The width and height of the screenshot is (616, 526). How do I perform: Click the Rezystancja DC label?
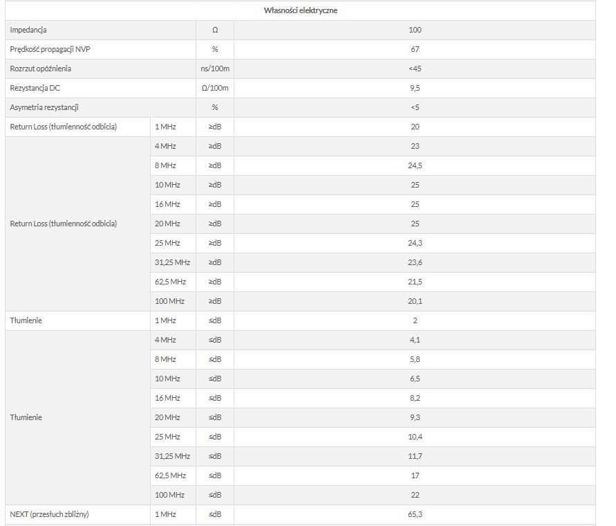click(x=35, y=88)
